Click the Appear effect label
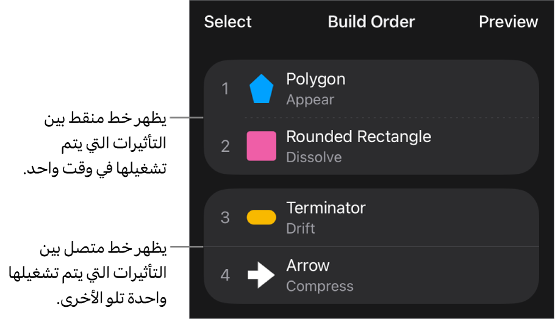 tap(310, 100)
